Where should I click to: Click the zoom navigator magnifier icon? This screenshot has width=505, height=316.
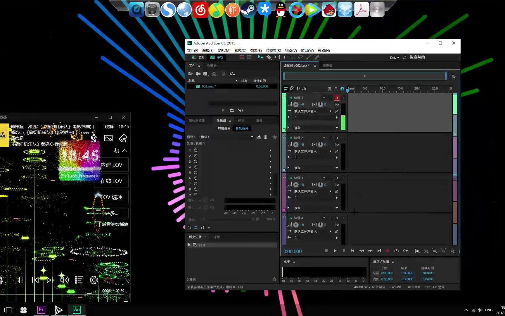click(453, 76)
